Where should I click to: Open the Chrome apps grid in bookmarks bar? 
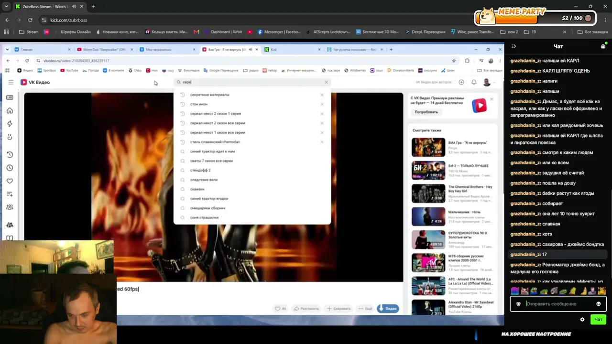[6, 32]
